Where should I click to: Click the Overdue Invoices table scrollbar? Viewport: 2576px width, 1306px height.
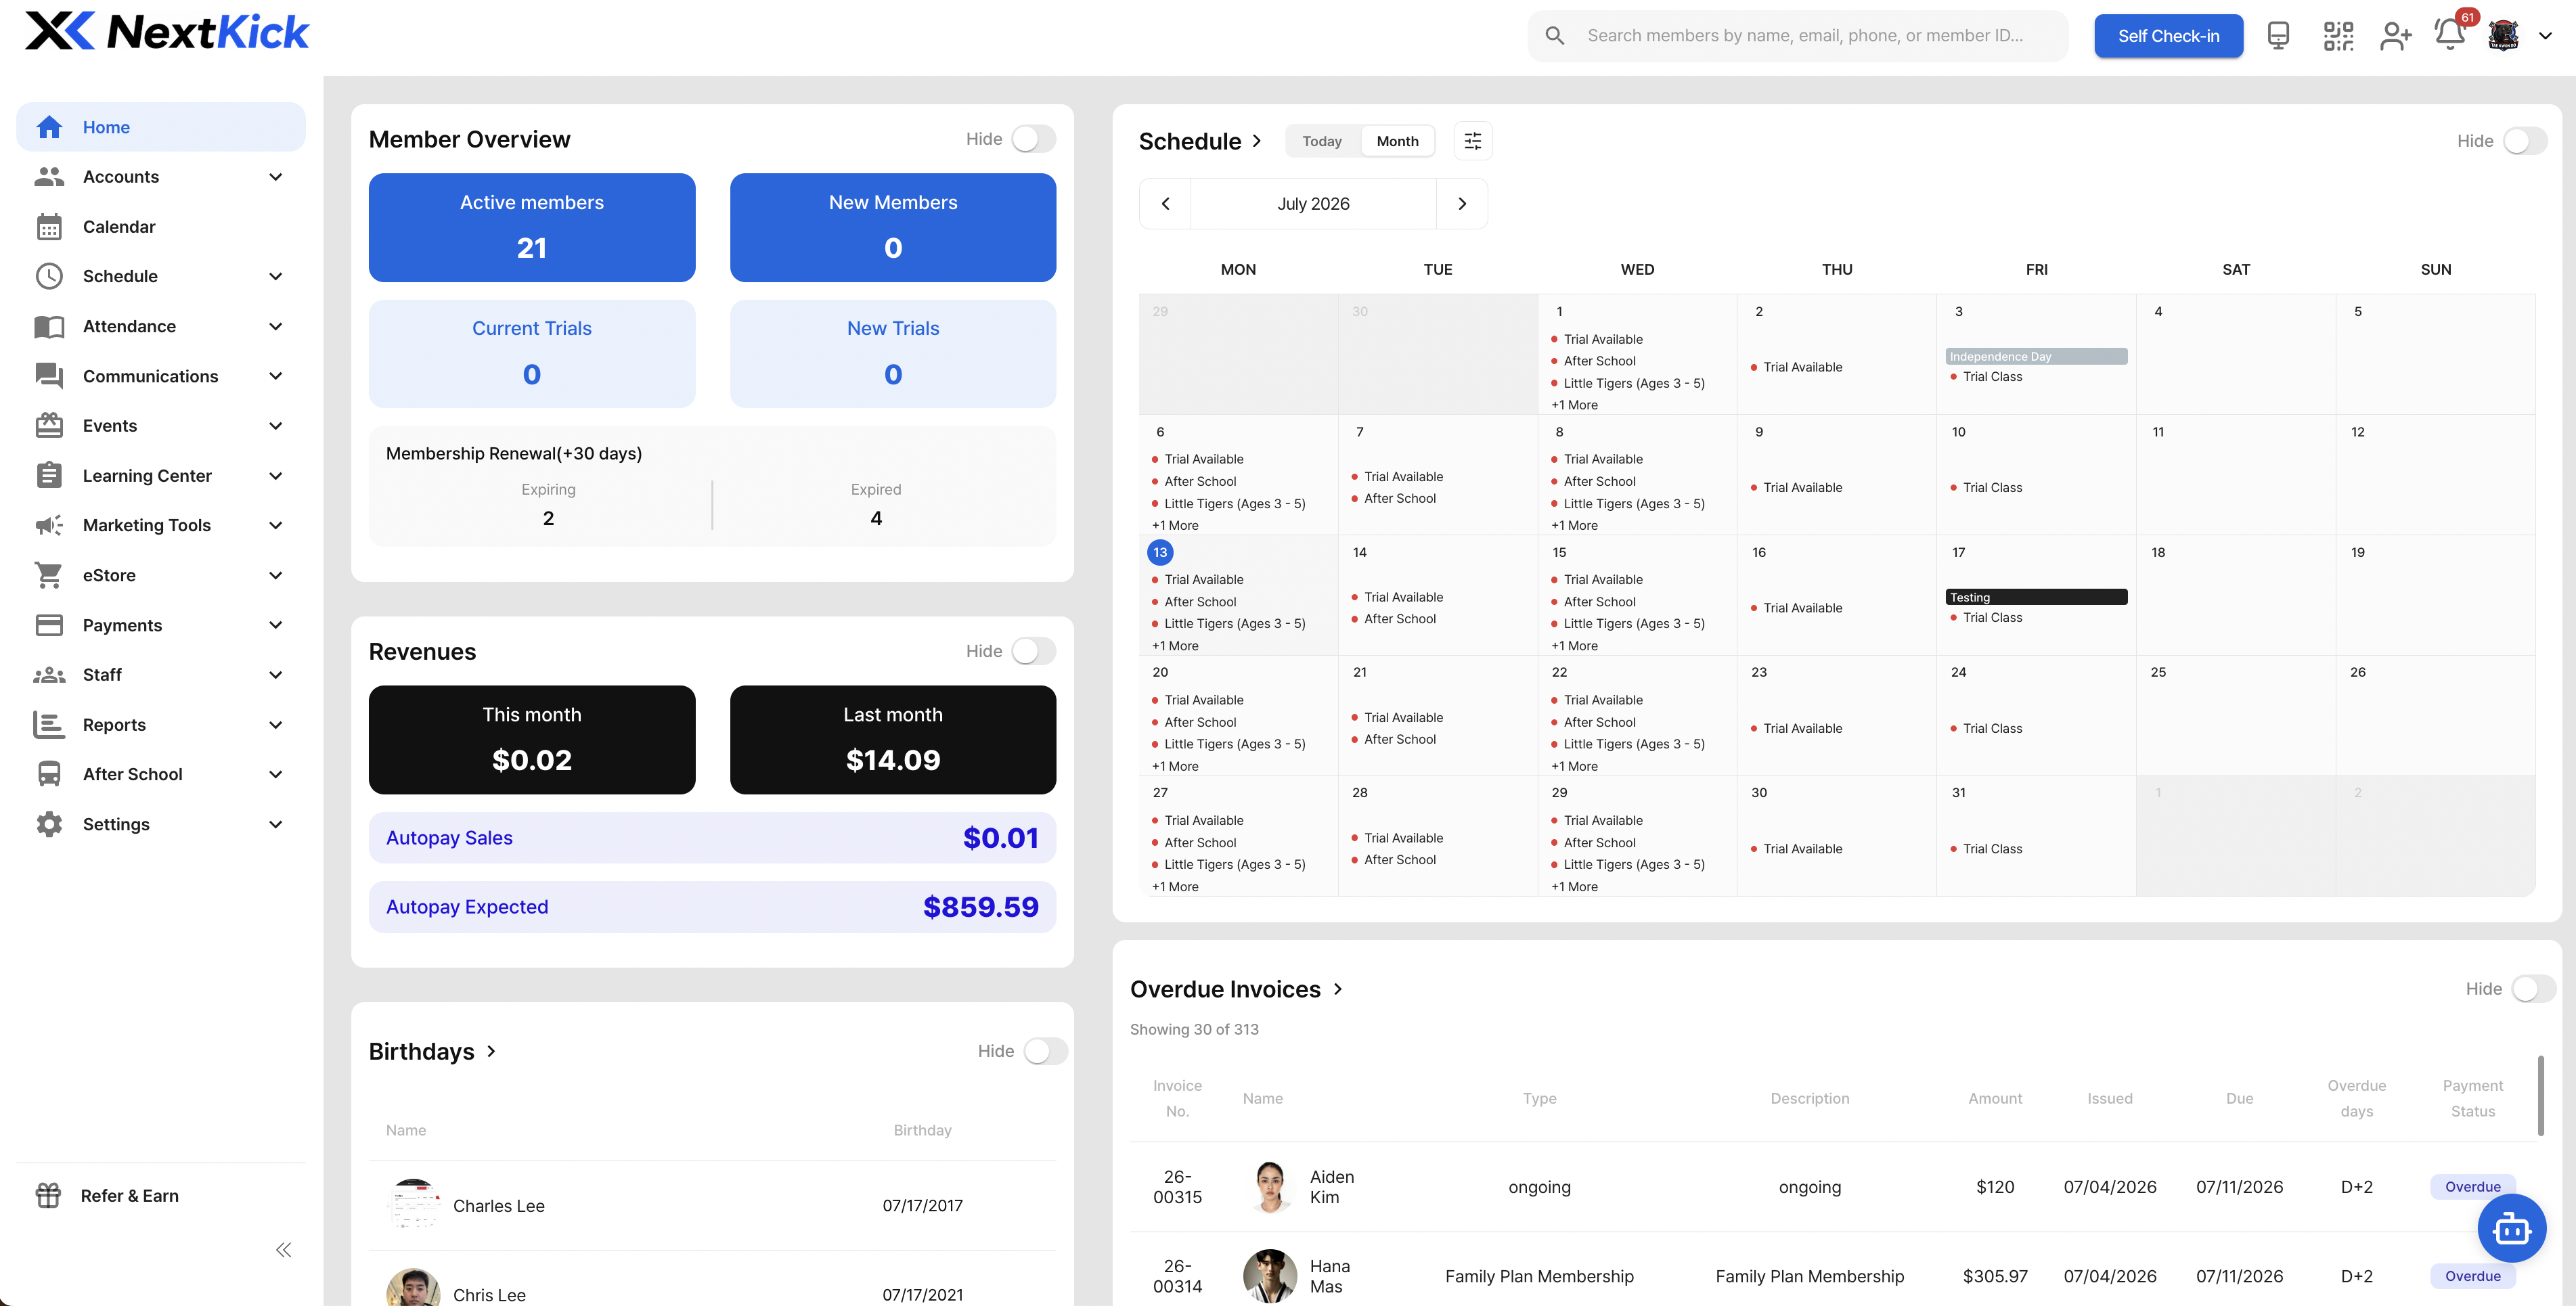click(2541, 1096)
